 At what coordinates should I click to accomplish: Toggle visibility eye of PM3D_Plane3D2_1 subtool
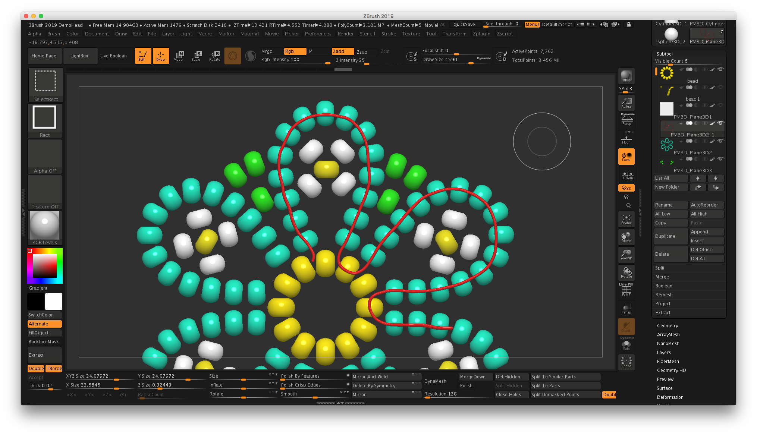tap(720, 123)
